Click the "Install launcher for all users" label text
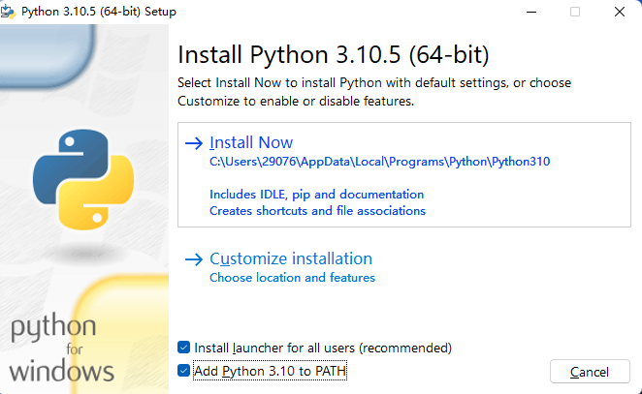 click(323, 348)
